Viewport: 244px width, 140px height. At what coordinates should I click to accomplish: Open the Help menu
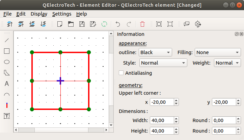click(82, 14)
